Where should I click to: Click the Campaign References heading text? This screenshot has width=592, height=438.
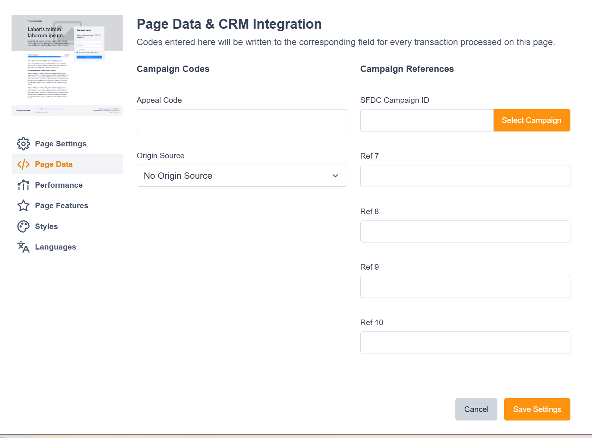(x=407, y=69)
